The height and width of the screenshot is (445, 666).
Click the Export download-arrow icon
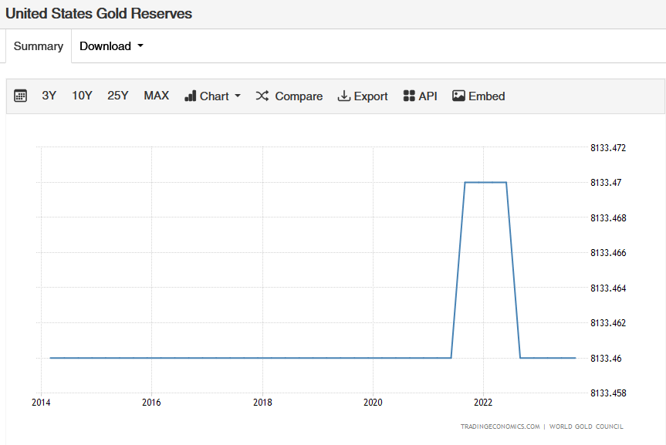[x=344, y=96]
